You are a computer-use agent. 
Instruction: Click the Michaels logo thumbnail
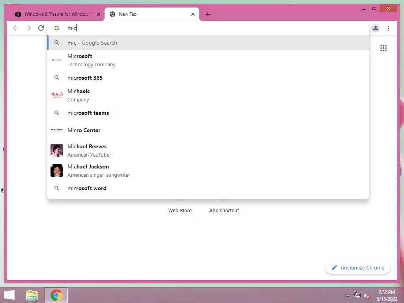(x=57, y=95)
